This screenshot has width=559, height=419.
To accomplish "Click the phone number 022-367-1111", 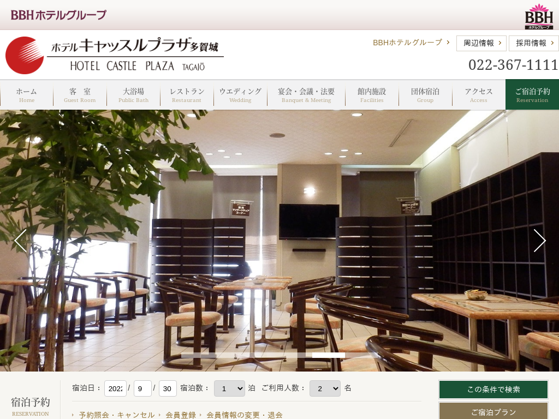I will pos(513,65).
